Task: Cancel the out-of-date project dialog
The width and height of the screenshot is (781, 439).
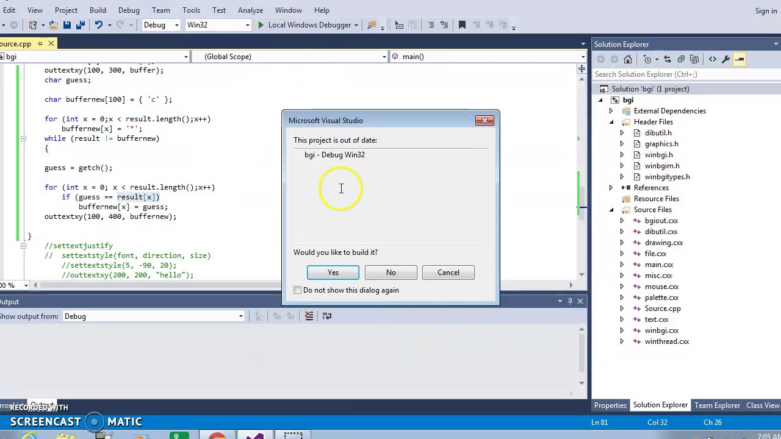Action: coord(448,273)
